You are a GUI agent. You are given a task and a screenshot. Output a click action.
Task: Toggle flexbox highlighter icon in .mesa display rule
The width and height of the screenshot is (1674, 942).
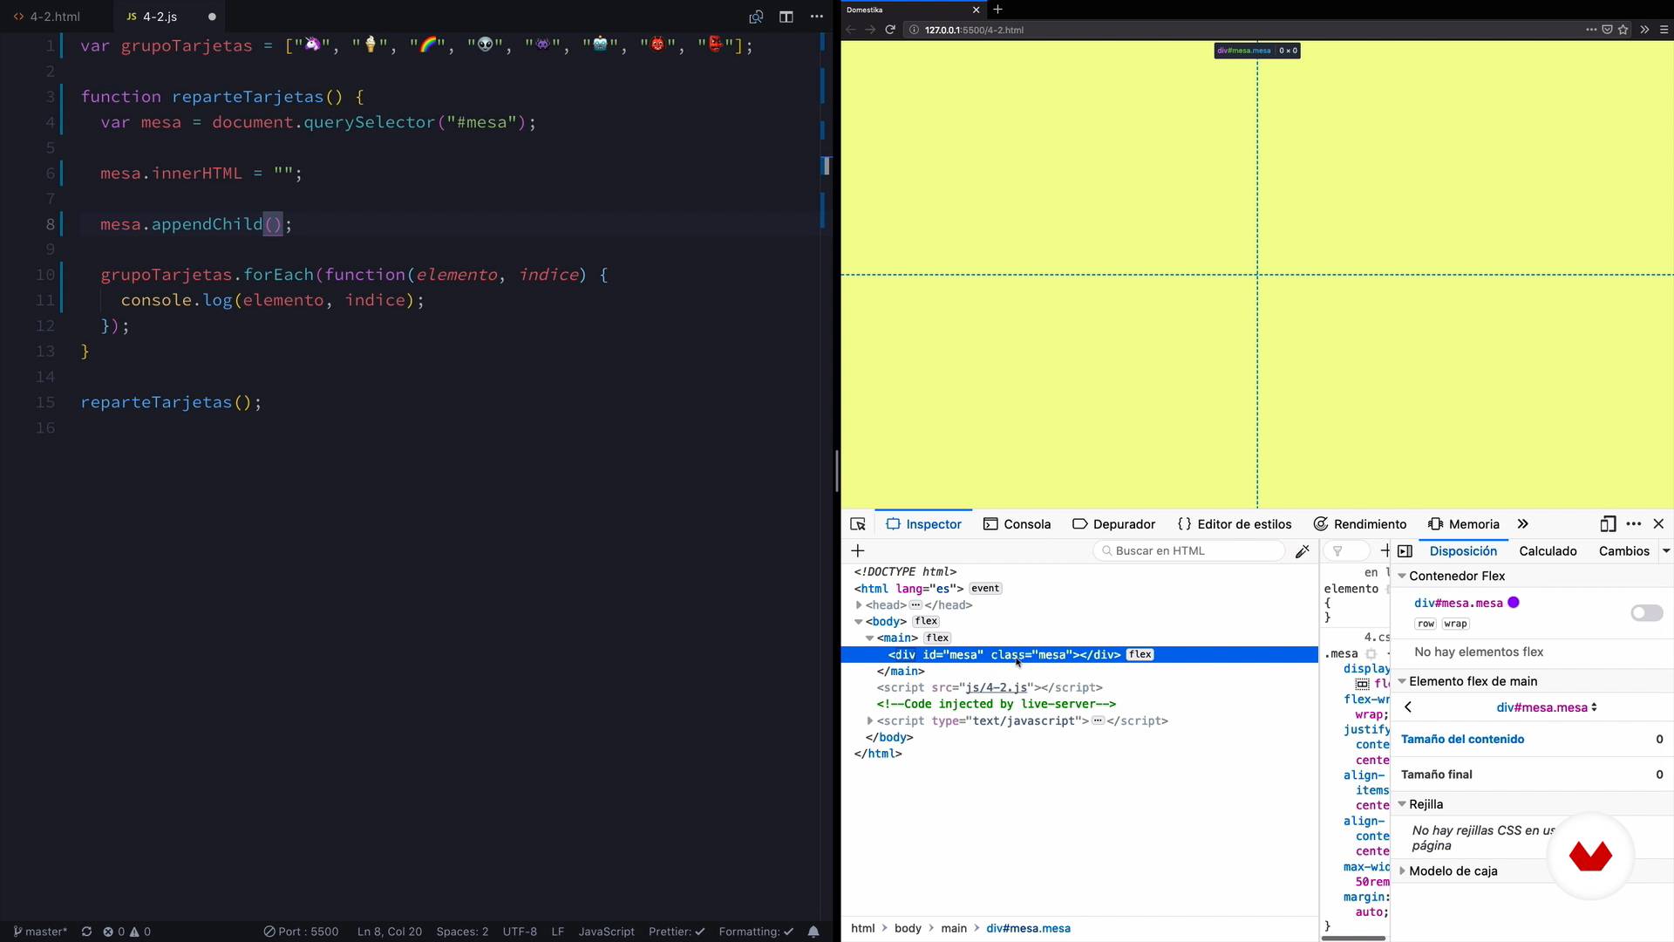click(1362, 684)
